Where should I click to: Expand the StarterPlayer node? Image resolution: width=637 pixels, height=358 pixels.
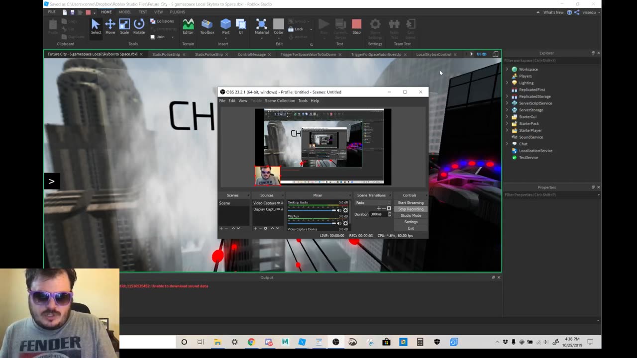point(507,130)
